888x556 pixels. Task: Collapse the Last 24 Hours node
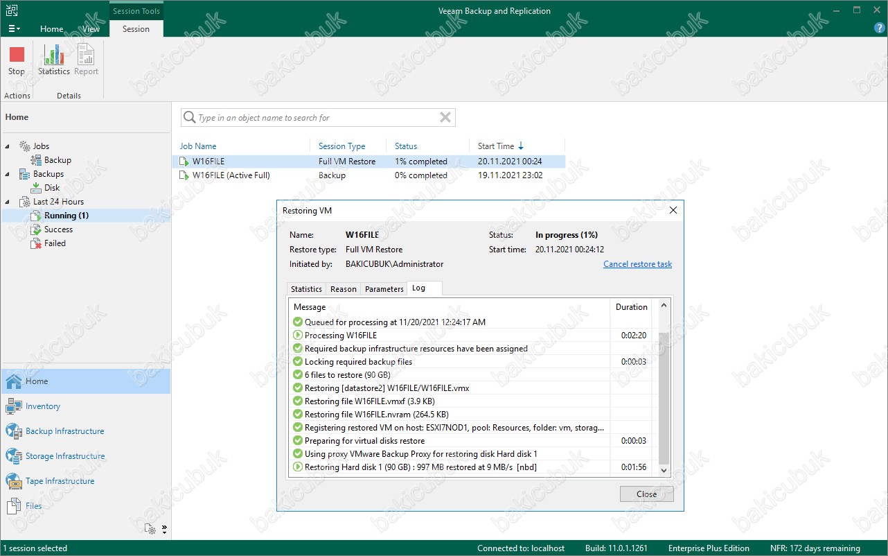(x=8, y=202)
